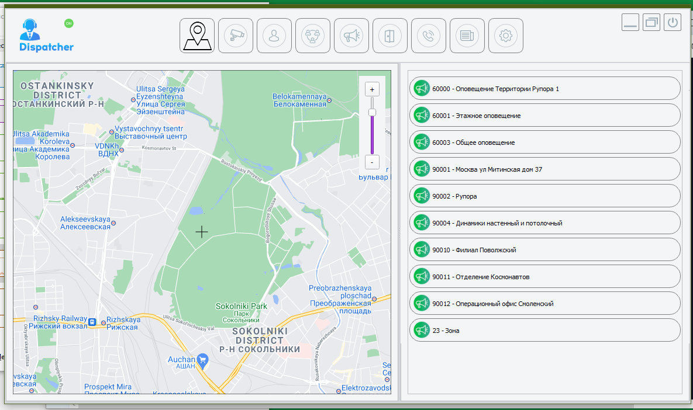The image size is (693, 410).
Task: Click the Dispatcher logo
Action: pos(46,36)
